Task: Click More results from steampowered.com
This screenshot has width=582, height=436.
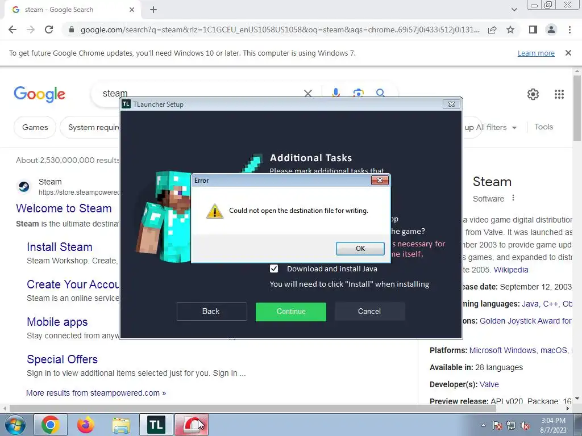Action: click(95, 393)
